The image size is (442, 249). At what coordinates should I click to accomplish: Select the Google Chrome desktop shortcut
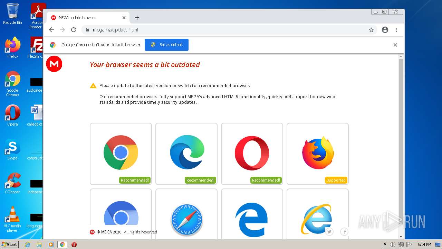coord(12,84)
